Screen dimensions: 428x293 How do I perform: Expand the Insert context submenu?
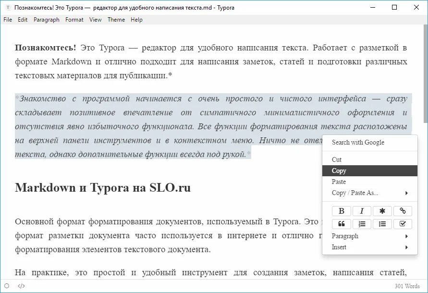(370, 247)
